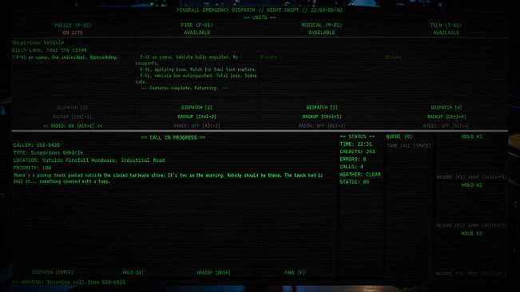Toggle fire RADIO: OFF [Alt+2]
The image size is (520, 292).
point(196,126)
